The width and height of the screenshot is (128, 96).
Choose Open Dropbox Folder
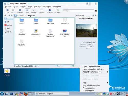(x=92, y=67)
